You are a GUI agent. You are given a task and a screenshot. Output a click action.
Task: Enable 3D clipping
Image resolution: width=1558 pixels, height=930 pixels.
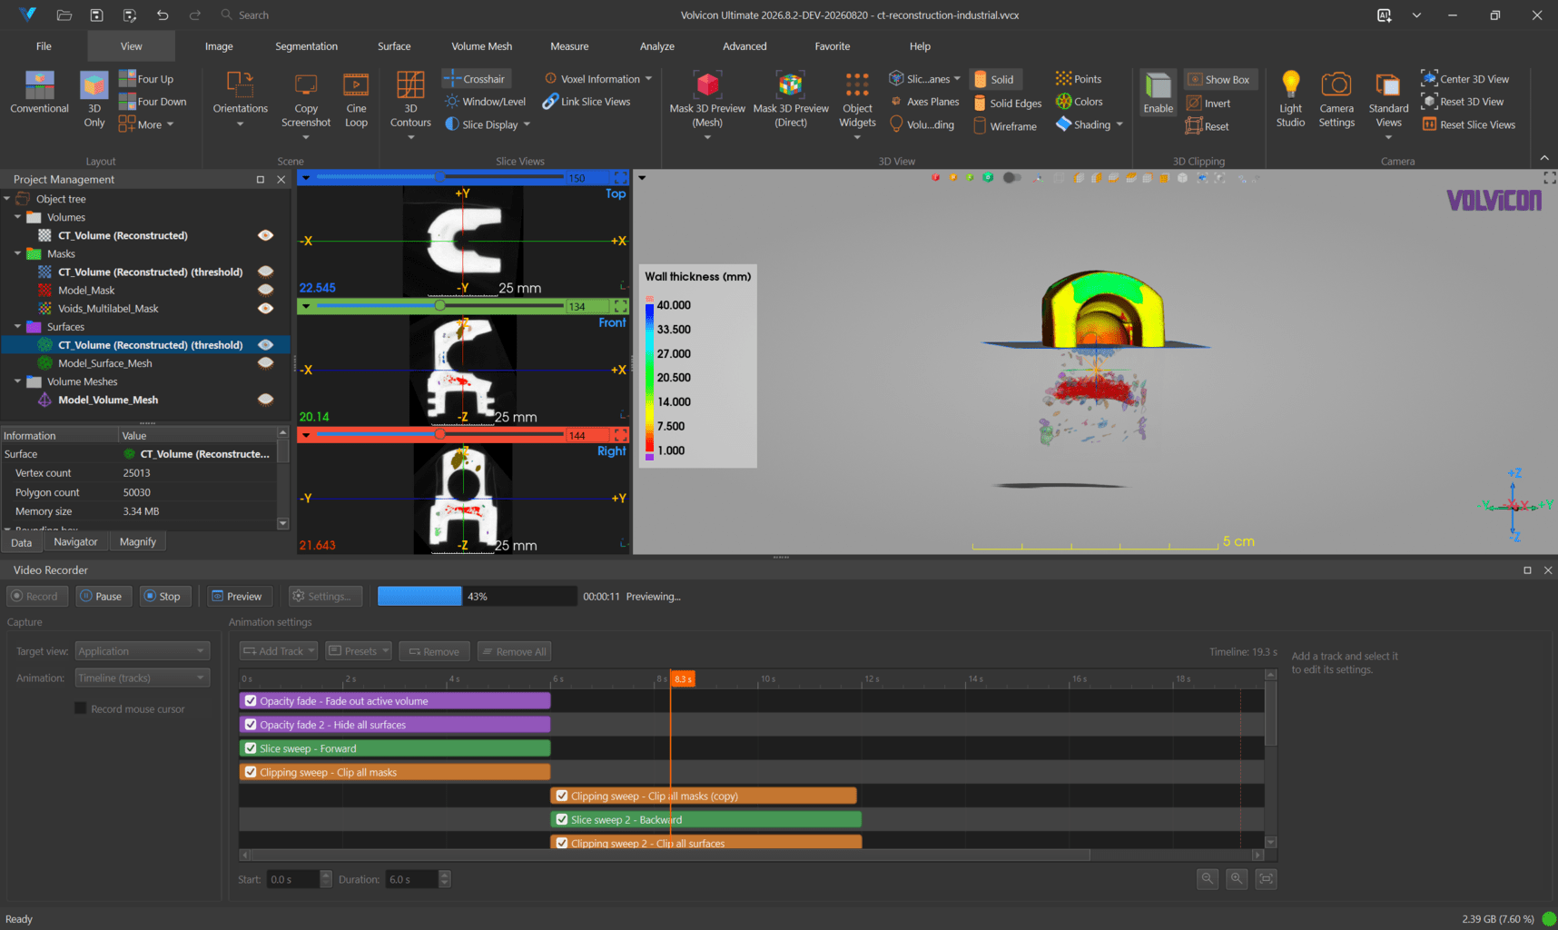click(1158, 93)
